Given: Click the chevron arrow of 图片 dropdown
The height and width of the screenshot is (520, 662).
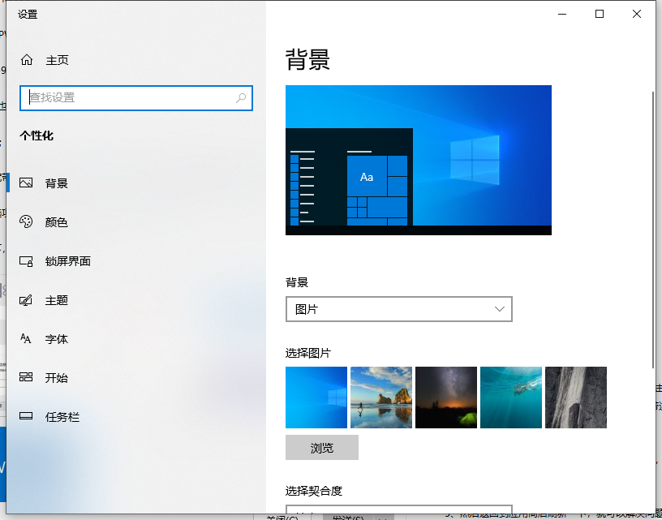Looking at the screenshot, I should click(x=500, y=309).
